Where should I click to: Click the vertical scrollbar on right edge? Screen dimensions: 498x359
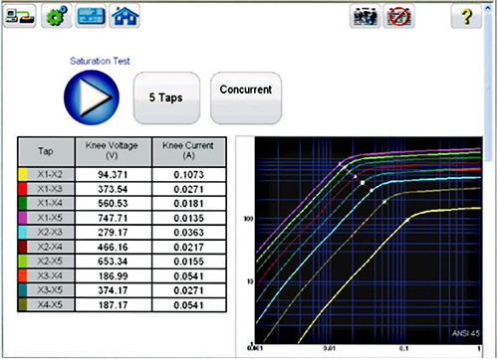(x=488, y=83)
